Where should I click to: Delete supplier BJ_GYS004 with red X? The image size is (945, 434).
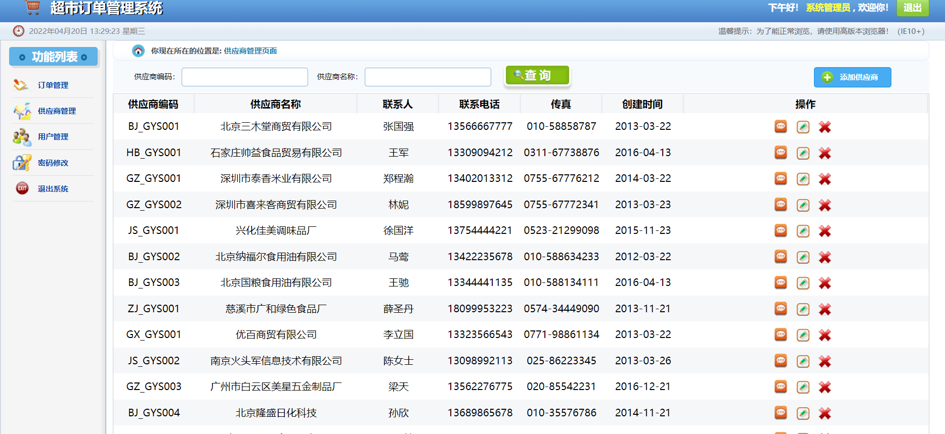pos(825,413)
